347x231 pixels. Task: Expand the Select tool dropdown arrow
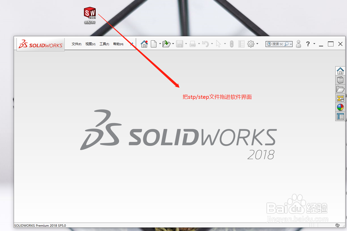point(225,44)
